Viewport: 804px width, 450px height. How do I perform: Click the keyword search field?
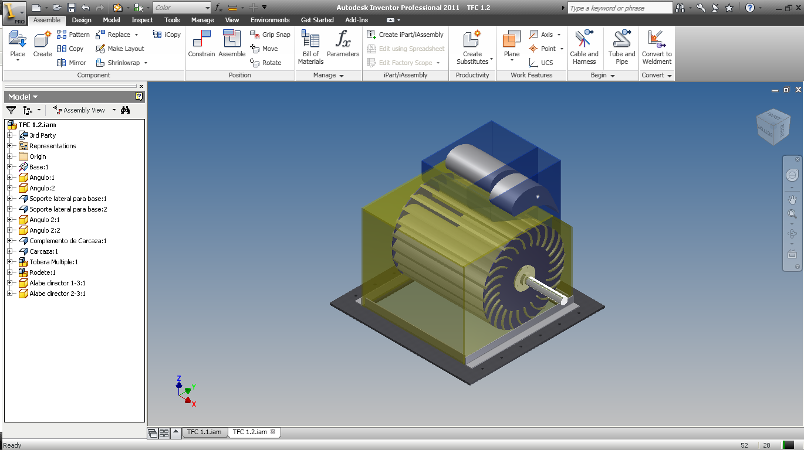point(620,8)
